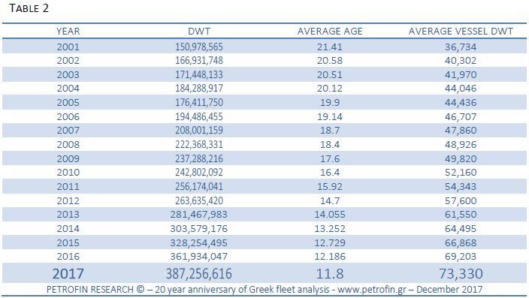This screenshot has width=529, height=298.
Task: Click average age value 16.4
Action: pyautogui.click(x=330, y=172)
